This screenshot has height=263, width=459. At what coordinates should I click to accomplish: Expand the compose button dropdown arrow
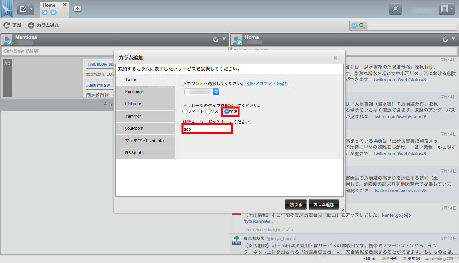coord(31,9)
